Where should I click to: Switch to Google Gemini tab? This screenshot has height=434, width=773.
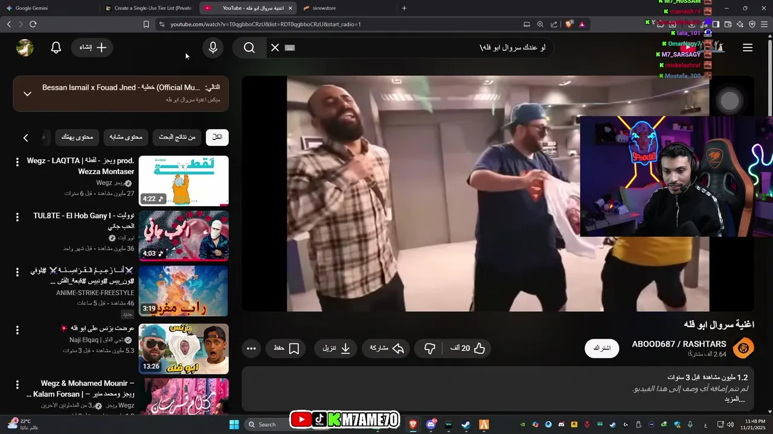[x=48, y=8]
